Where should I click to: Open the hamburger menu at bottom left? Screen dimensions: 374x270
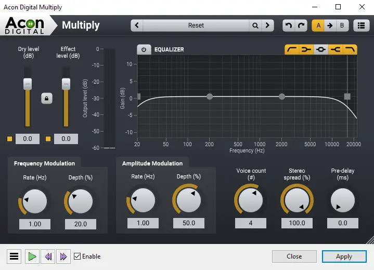point(14,256)
